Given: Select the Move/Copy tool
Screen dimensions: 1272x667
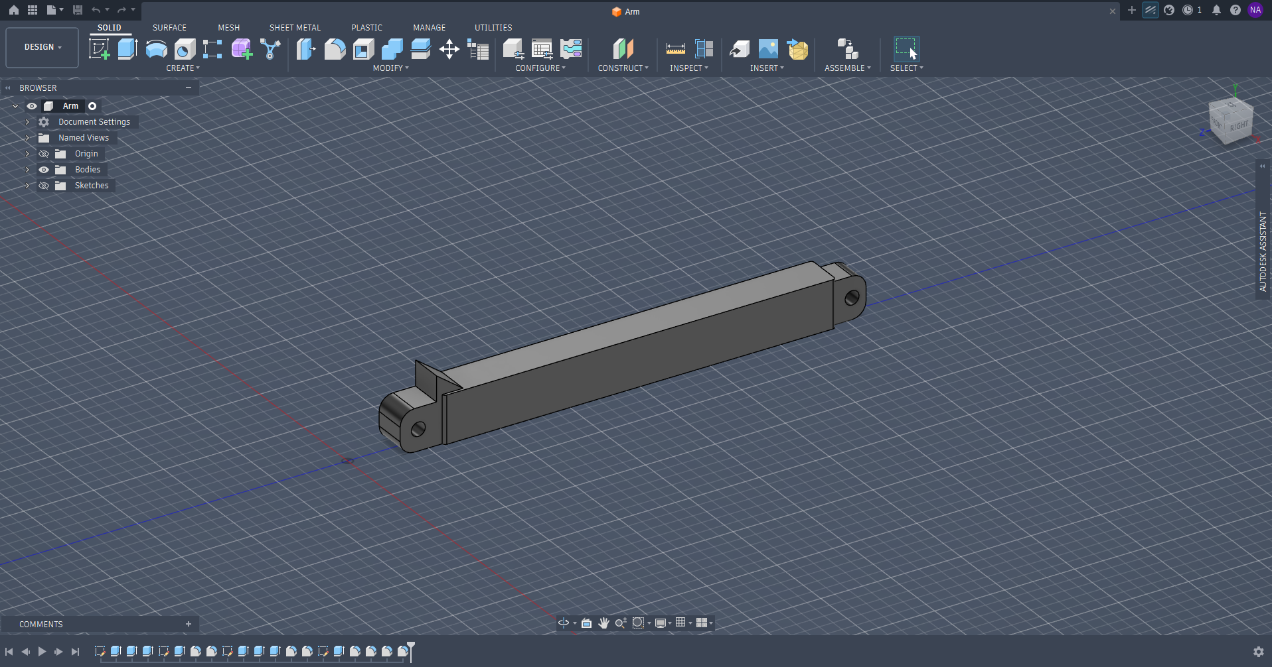Looking at the screenshot, I should point(449,49).
